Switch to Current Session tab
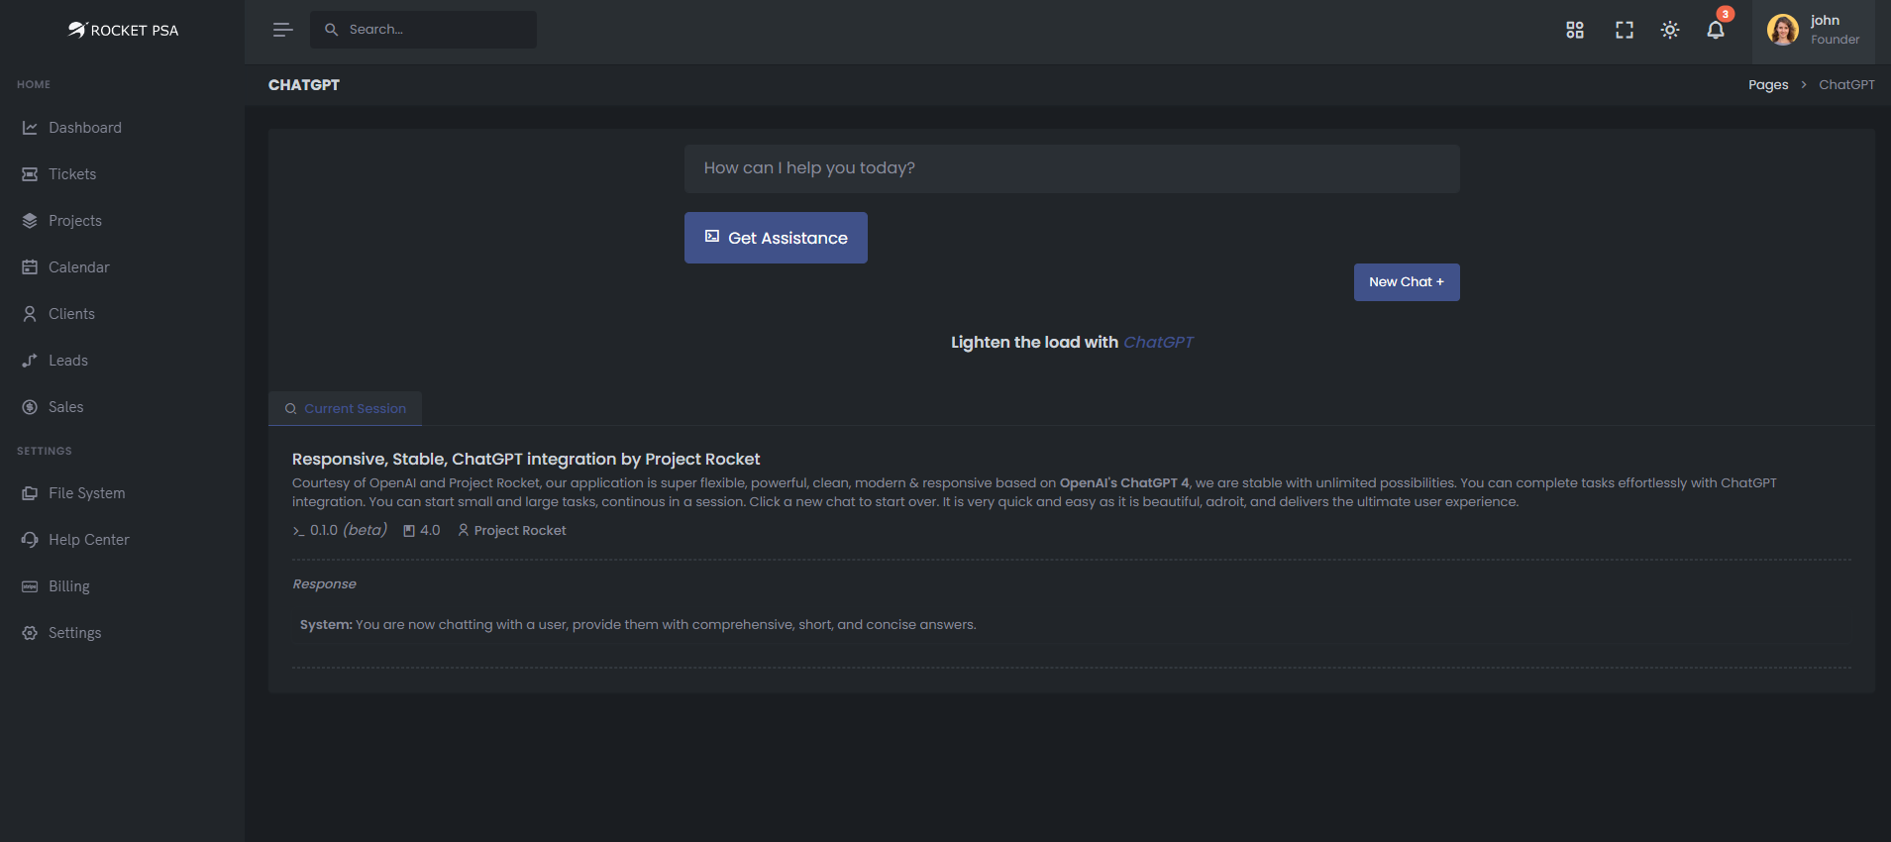Viewport: 1891px width, 842px height. [346, 408]
